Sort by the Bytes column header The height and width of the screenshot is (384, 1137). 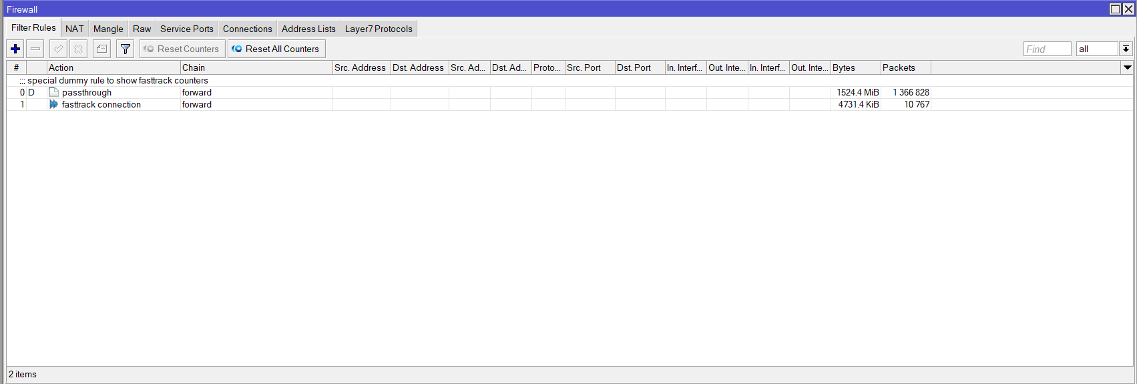855,67
